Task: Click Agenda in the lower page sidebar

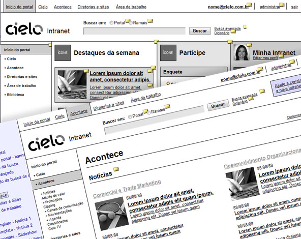Action: point(54,219)
